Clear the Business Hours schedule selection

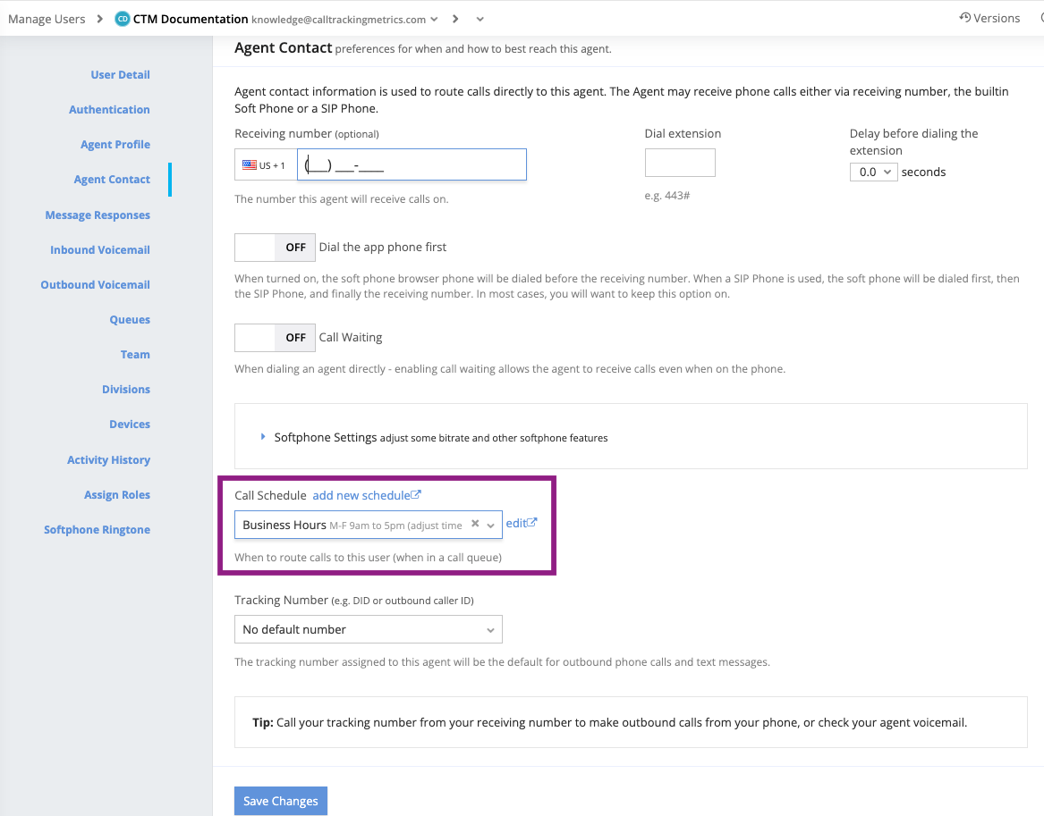475,525
